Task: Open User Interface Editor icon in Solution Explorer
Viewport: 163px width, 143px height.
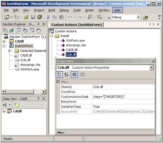Action: pos(25,30)
